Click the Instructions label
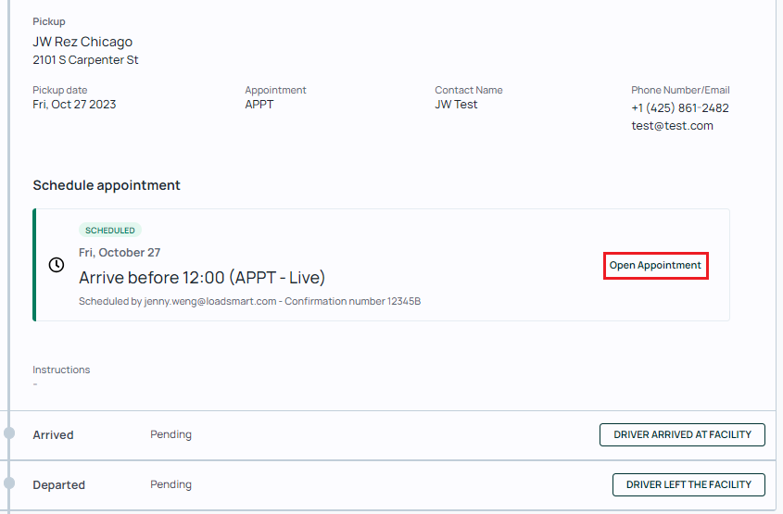 [x=61, y=370]
